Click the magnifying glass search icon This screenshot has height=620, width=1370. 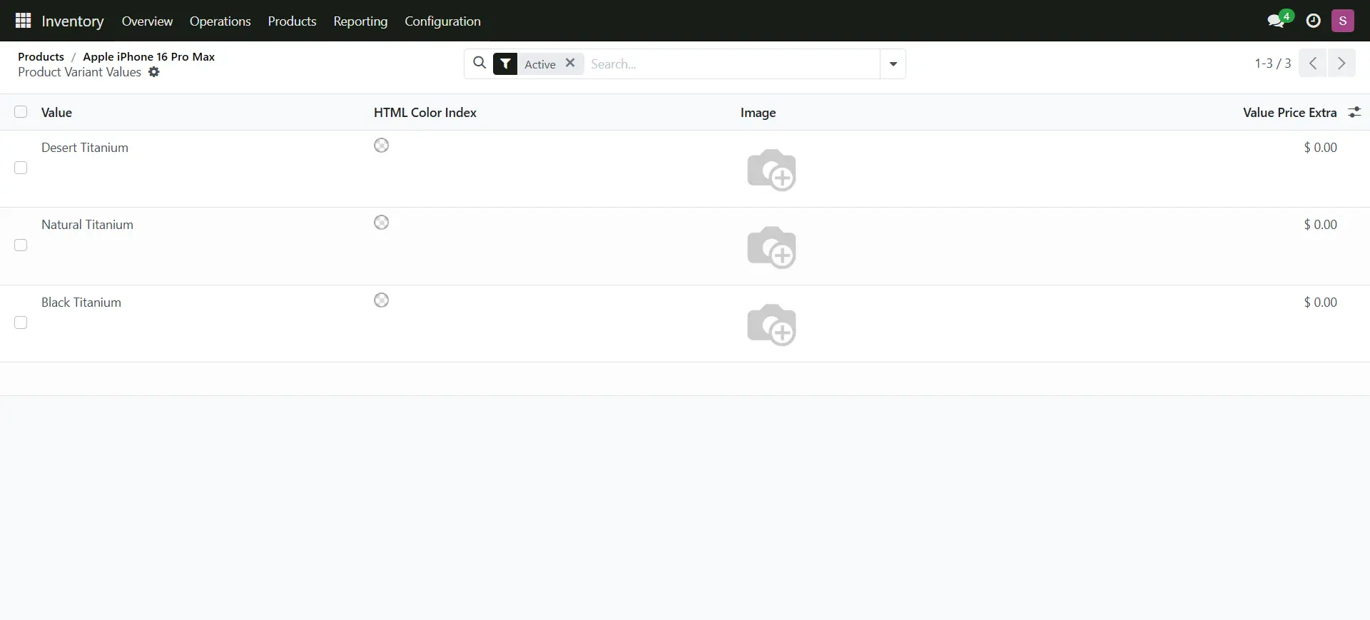click(479, 63)
